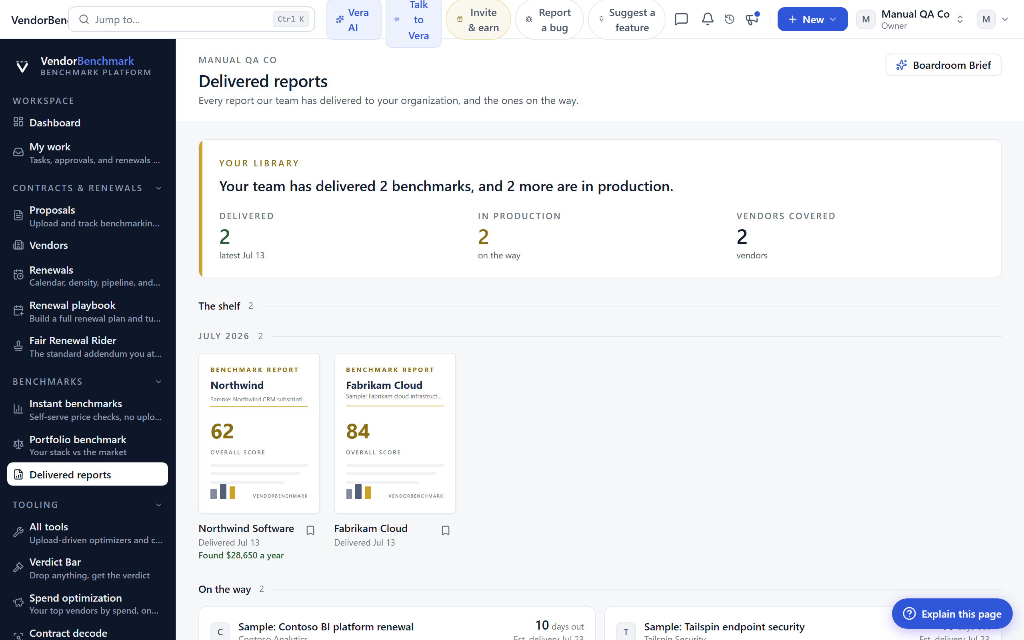
Task: Open the Manual QA Co organization switcher
Action: [910, 20]
